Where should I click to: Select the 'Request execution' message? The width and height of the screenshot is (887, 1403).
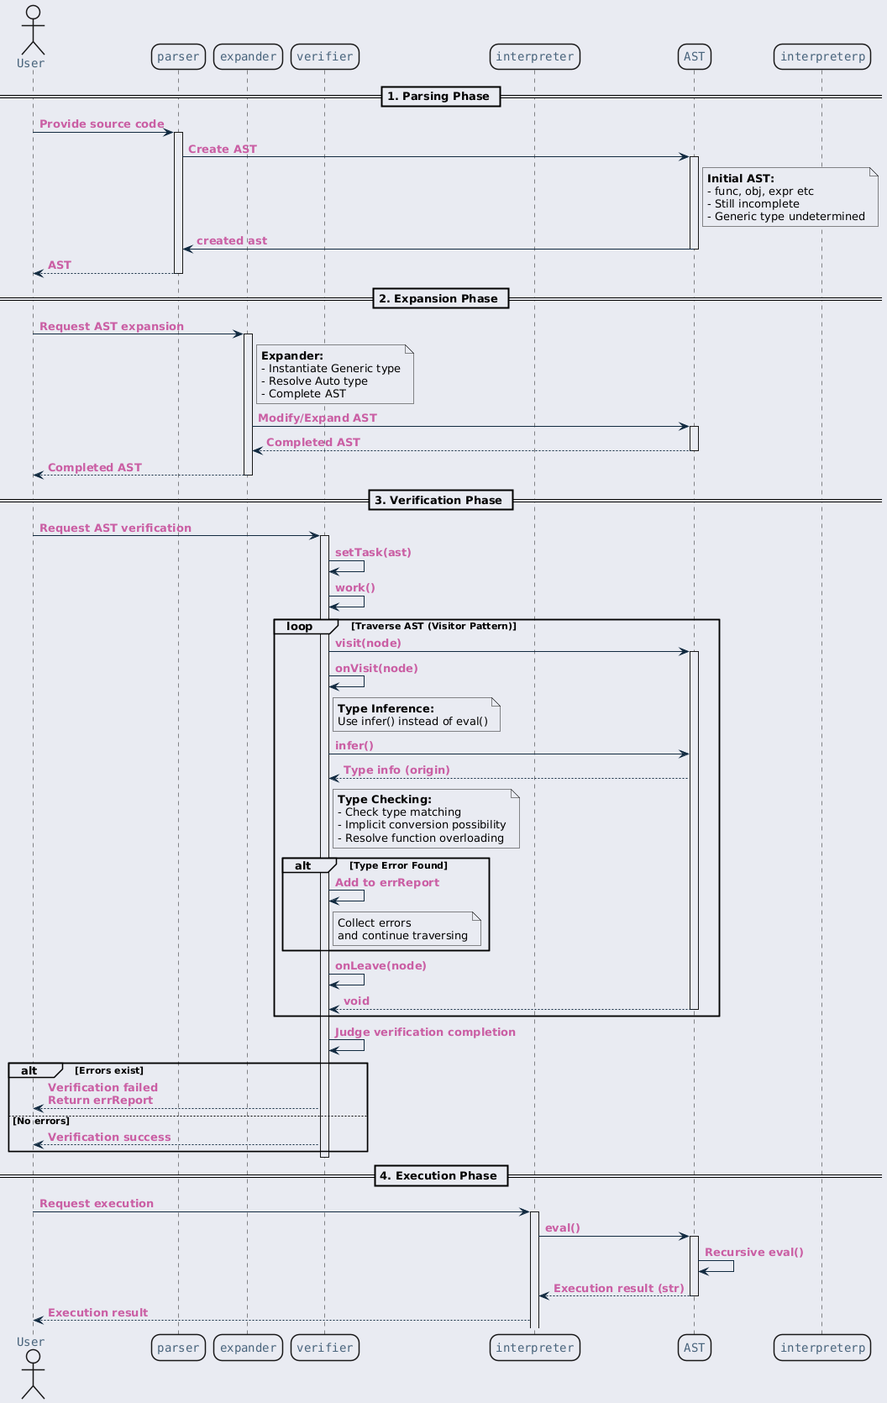point(97,1204)
